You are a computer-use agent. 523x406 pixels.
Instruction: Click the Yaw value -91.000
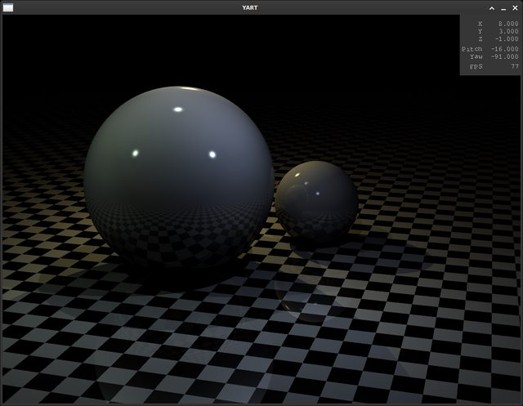(x=505, y=56)
